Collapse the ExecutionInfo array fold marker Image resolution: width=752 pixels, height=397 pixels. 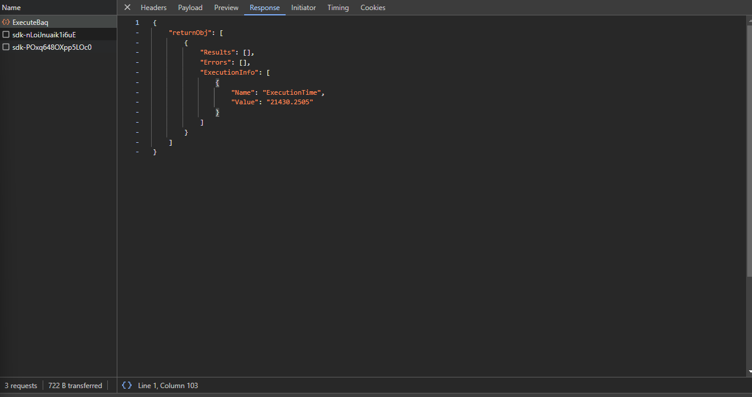(137, 72)
